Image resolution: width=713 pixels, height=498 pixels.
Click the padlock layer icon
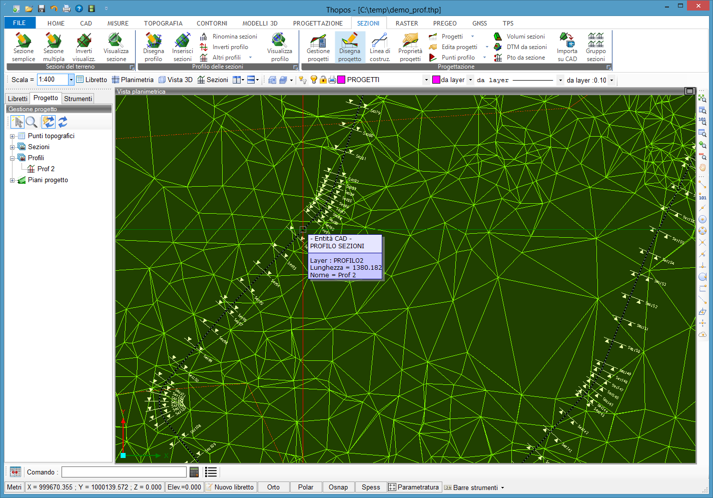click(x=323, y=80)
